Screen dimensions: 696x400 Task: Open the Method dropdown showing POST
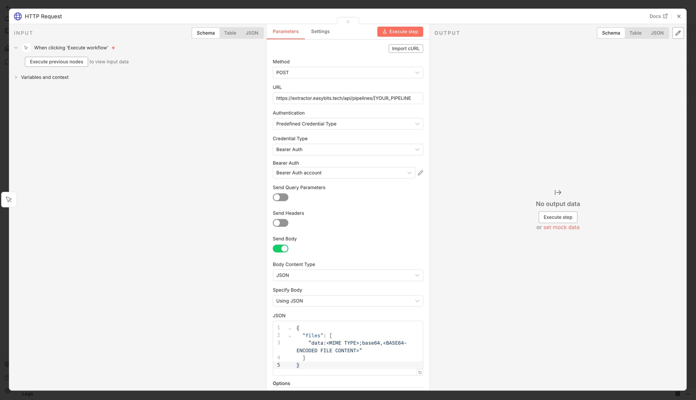tap(347, 72)
